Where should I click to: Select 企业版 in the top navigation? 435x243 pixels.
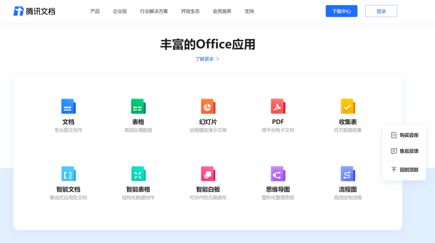pos(120,11)
